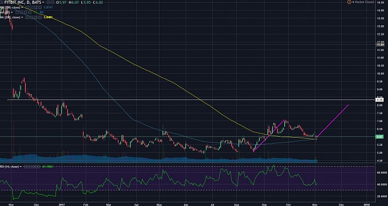Click the green RSI value readout
Screen dimensions: 388x206
[47, 167]
